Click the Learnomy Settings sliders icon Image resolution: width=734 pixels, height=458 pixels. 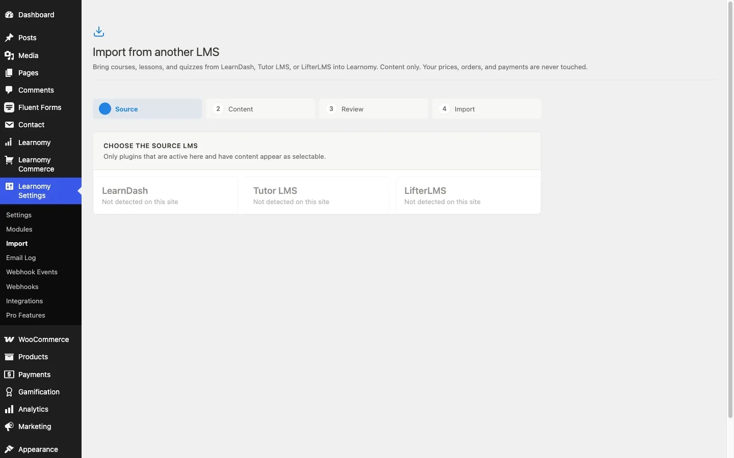[x=9, y=186]
